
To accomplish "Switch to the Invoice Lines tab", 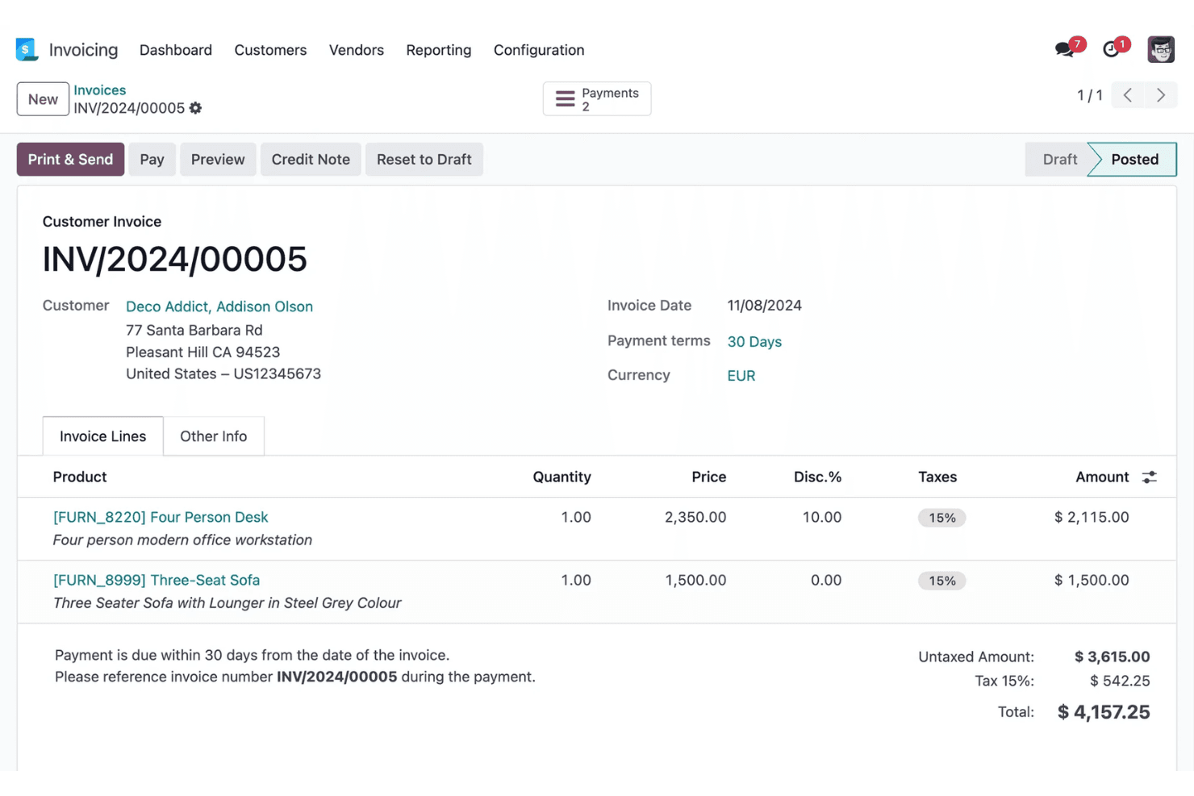I will [x=103, y=436].
